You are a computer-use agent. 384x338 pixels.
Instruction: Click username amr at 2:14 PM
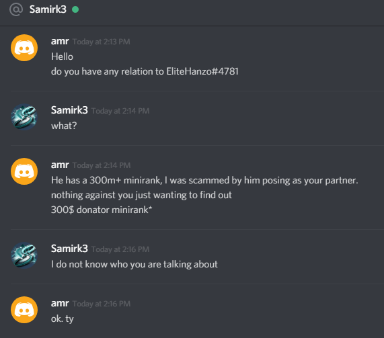(x=60, y=165)
